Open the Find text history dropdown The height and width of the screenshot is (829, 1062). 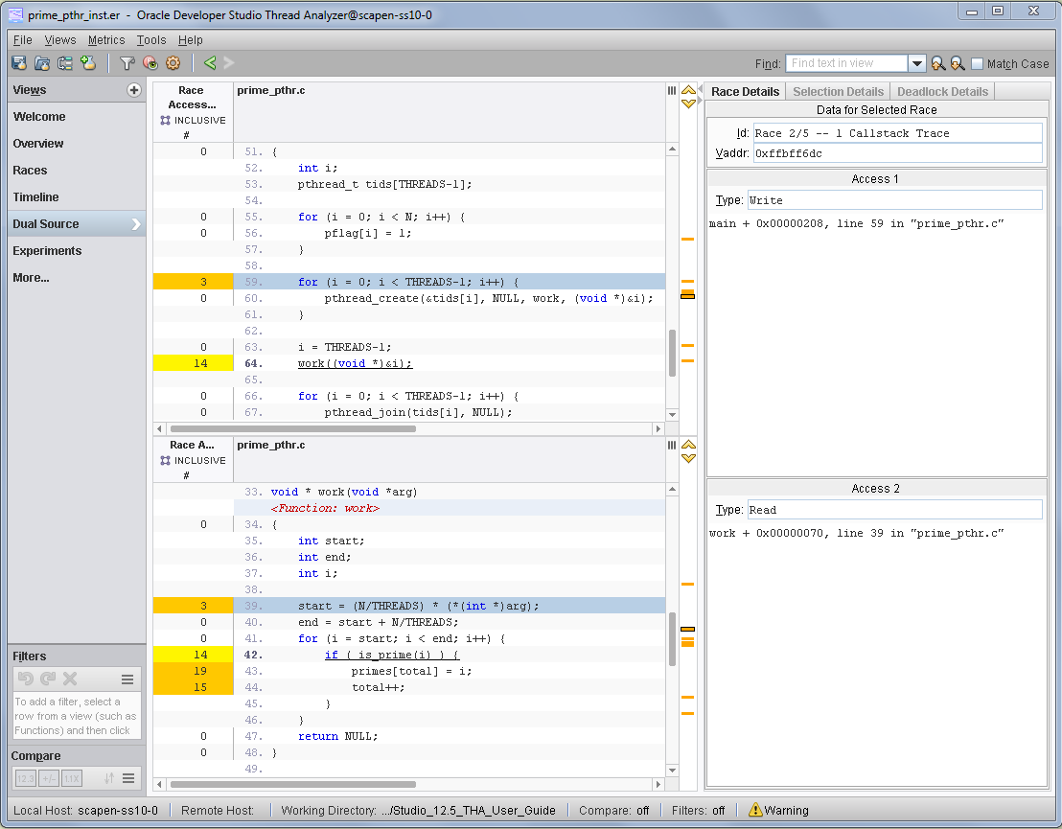tap(917, 63)
